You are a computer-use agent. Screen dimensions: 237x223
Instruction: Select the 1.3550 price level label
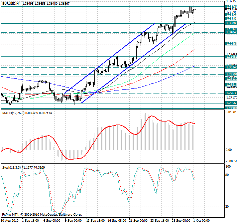231,19
